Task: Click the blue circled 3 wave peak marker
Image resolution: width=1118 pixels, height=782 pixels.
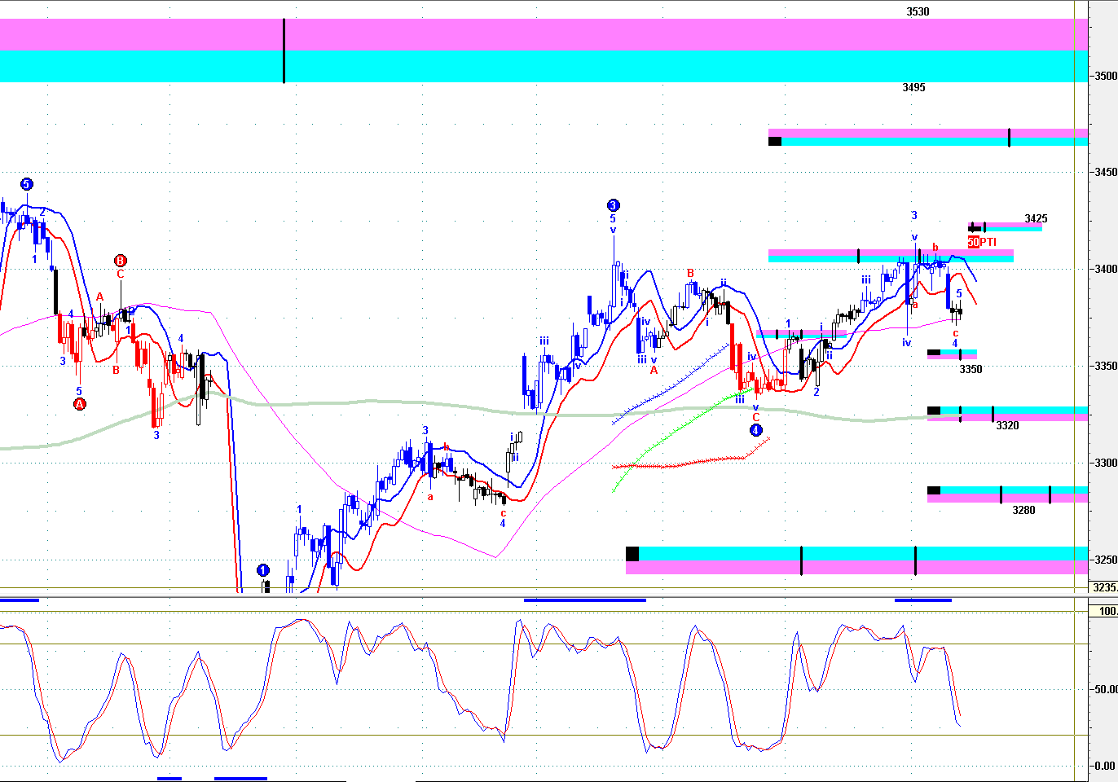Action: pyautogui.click(x=613, y=205)
